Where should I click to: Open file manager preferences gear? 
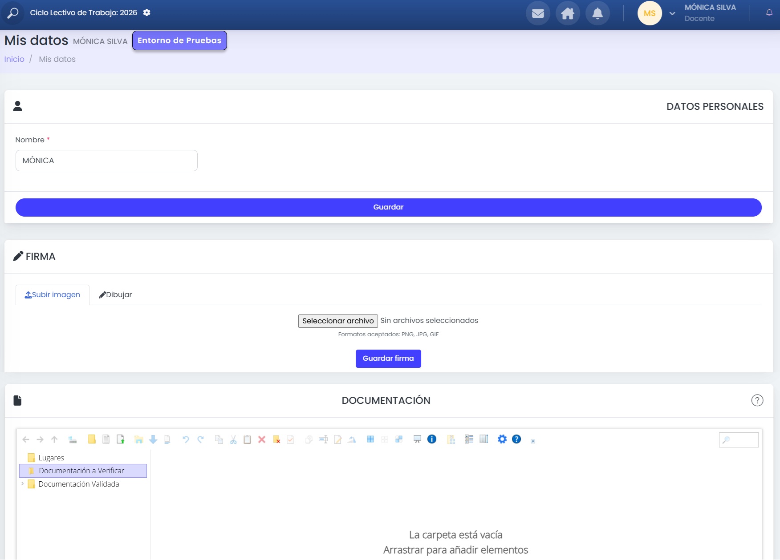[502, 439]
